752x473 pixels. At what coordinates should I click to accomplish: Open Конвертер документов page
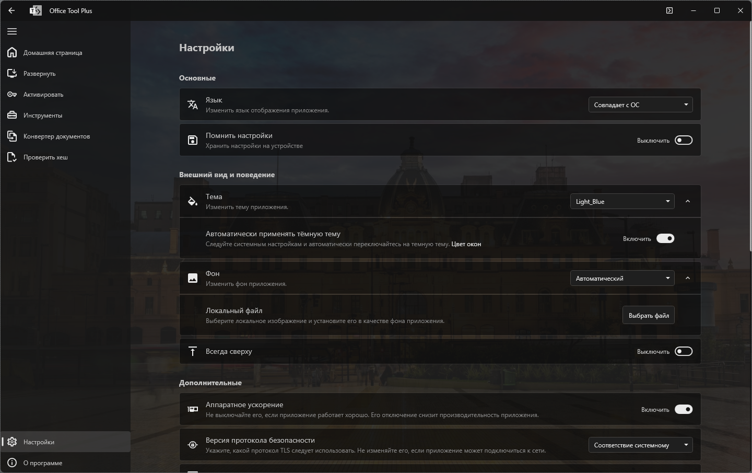[65, 136]
